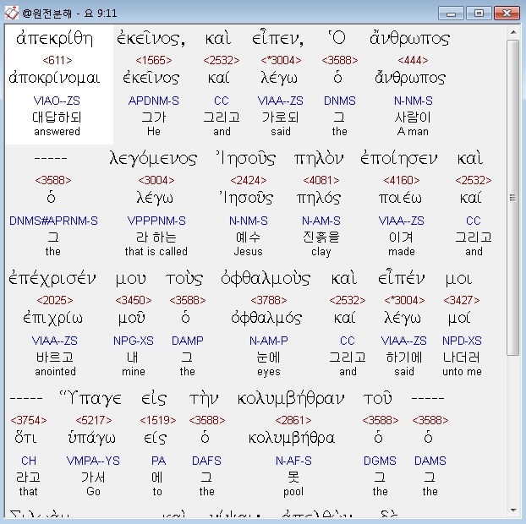Select the Greek word ἐποίησεν

398,159
